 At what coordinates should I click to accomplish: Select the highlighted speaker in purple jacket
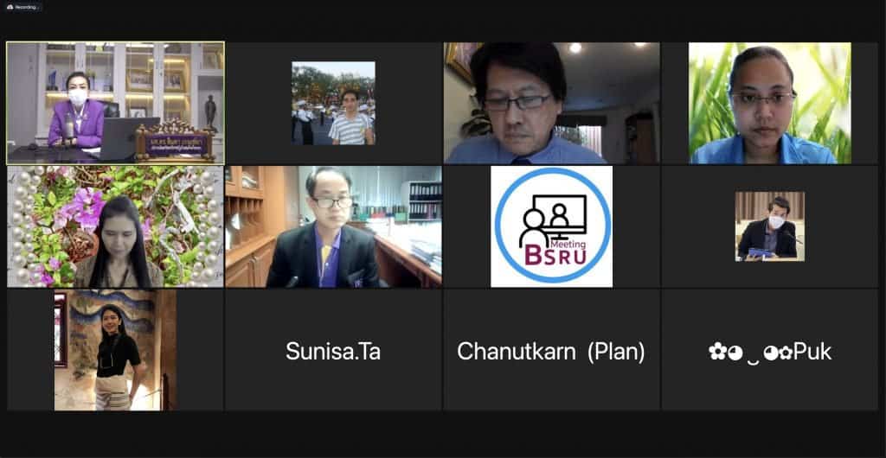115,103
